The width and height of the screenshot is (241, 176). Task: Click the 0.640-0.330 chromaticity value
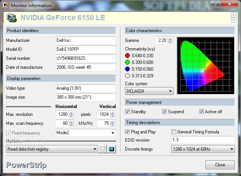(x=143, y=56)
